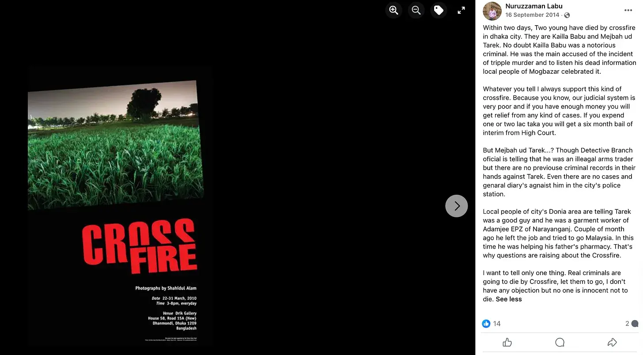Like the post with thumbs-up button
This screenshot has height=355, width=643.
coord(507,342)
